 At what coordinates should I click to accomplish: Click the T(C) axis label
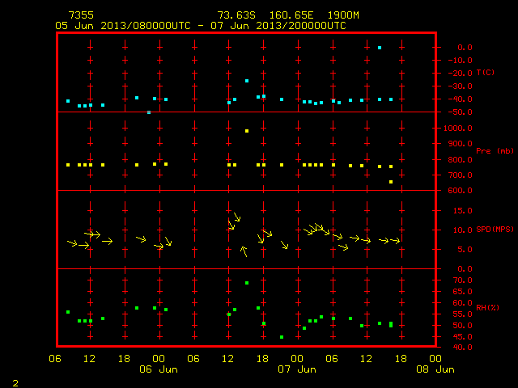click(x=486, y=72)
